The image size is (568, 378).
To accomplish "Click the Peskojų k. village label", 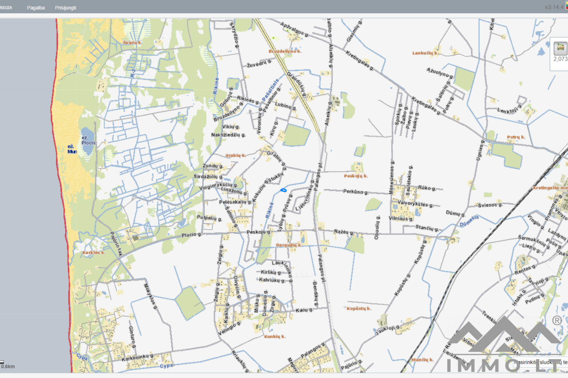I will tap(356, 176).
